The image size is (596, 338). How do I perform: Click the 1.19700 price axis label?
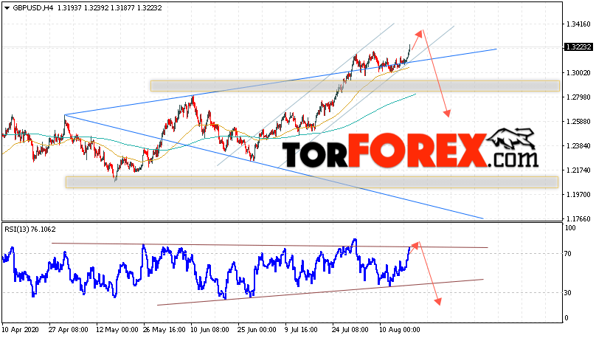point(578,195)
